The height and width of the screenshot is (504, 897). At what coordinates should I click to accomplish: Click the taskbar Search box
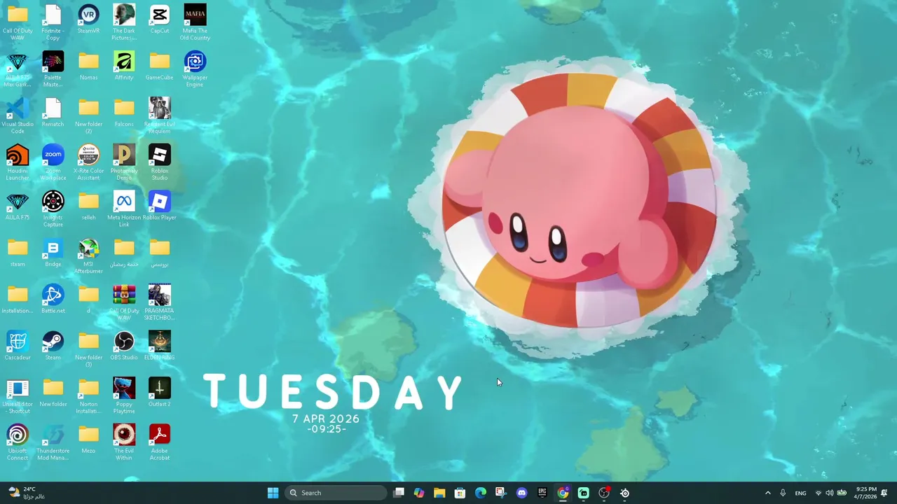click(x=336, y=493)
